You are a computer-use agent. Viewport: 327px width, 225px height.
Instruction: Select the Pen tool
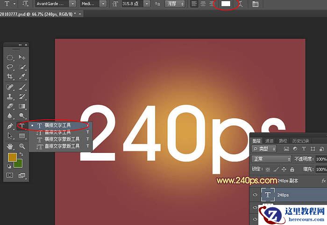[x=10, y=126]
